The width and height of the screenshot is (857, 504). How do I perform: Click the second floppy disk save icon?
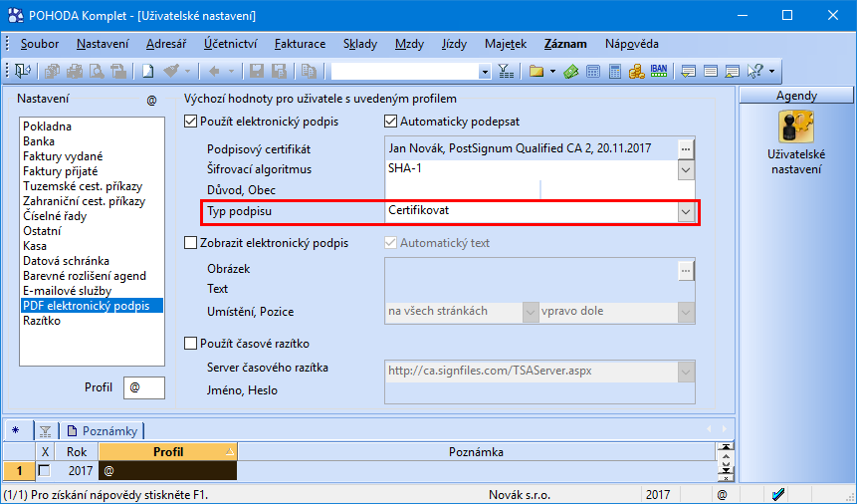pos(280,71)
